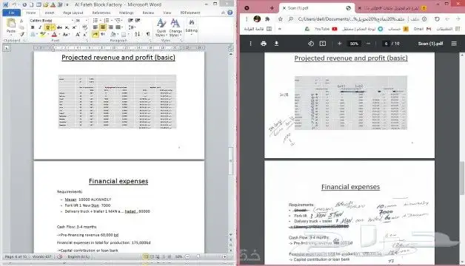This screenshot has height=266, width=465.
Task: Click Chrome reload icon
Action: click(437, 19)
